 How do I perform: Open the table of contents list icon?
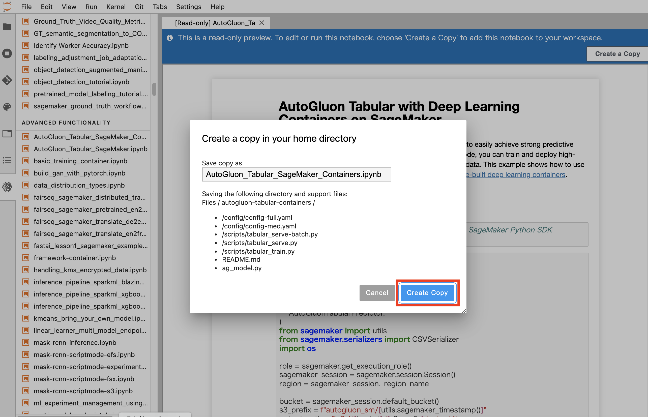[x=7, y=160]
